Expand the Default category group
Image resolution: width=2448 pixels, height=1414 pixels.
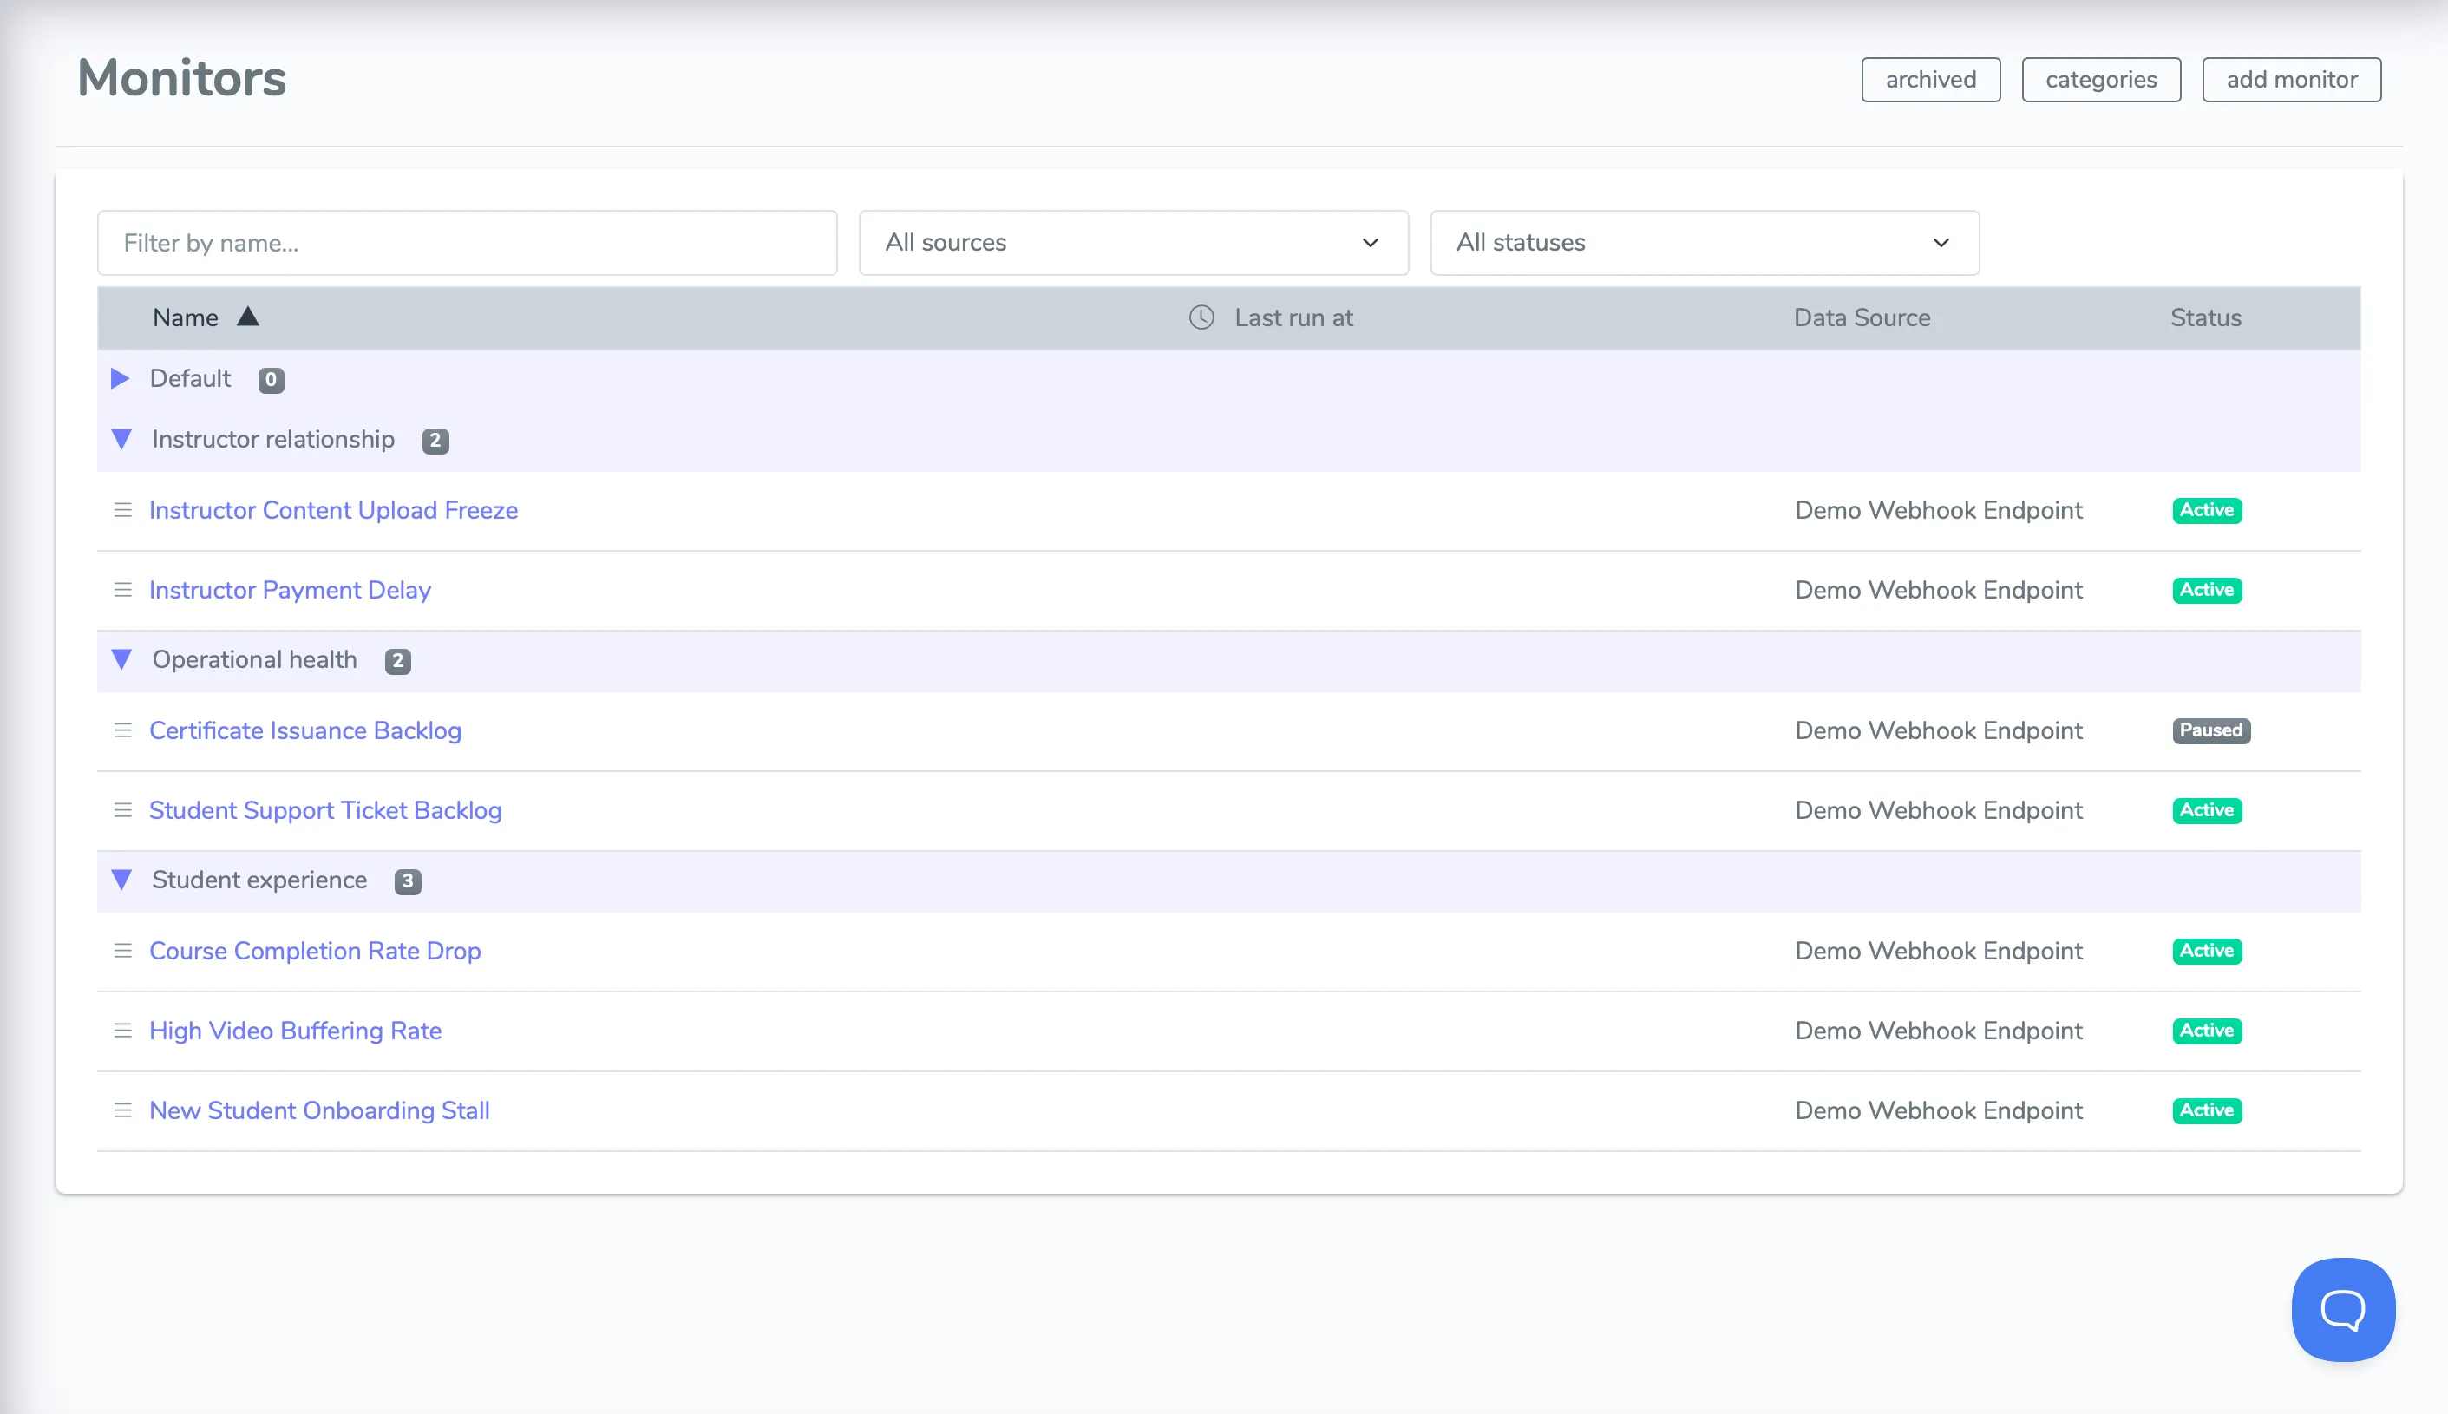point(121,379)
